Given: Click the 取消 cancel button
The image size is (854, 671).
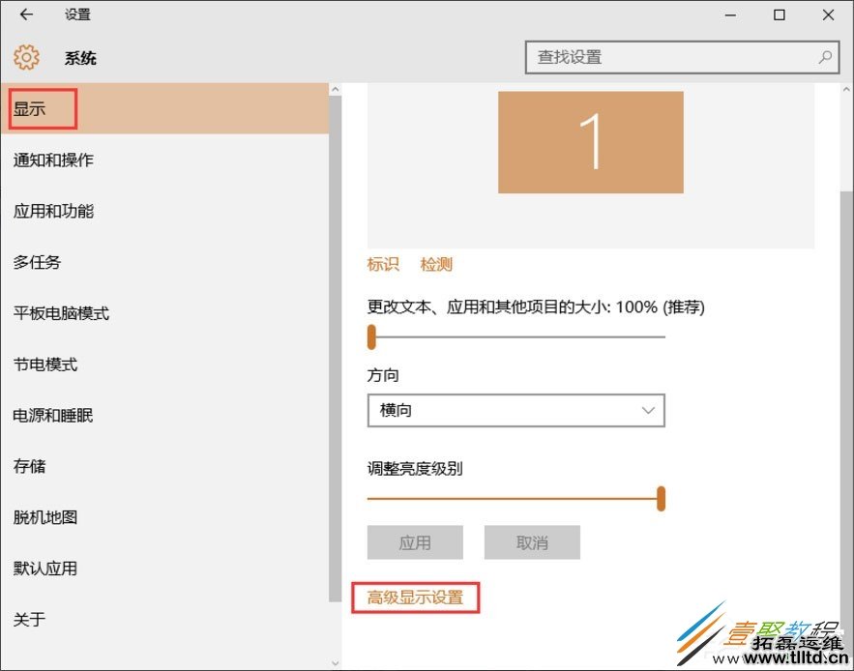Looking at the screenshot, I should point(531,542).
